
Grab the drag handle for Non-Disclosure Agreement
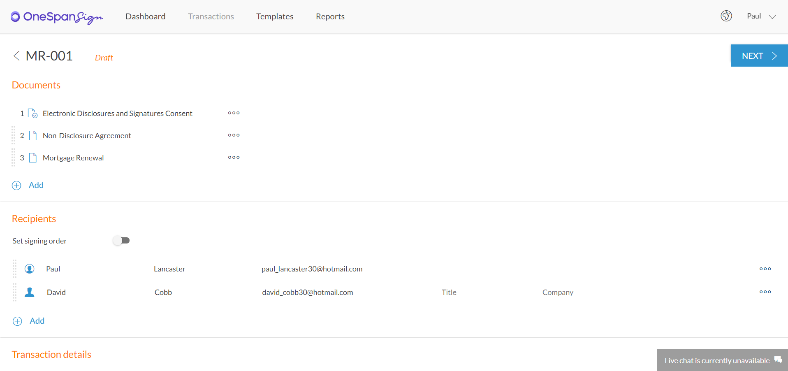13,135
